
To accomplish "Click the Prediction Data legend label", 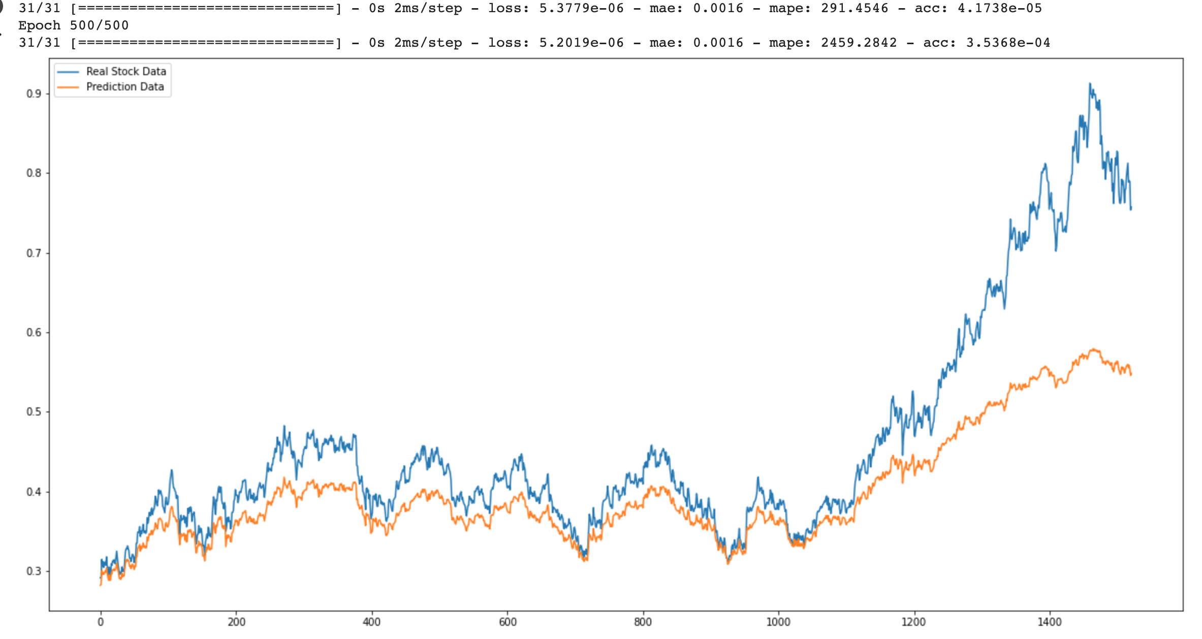I will (x=125, y=87).
